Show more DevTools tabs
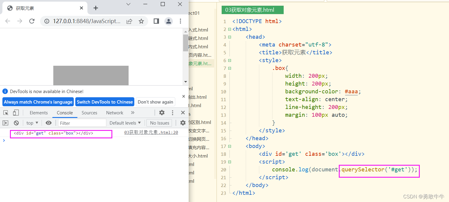The width and height of the screenshot is (449, 202). (x=133, y=113)
